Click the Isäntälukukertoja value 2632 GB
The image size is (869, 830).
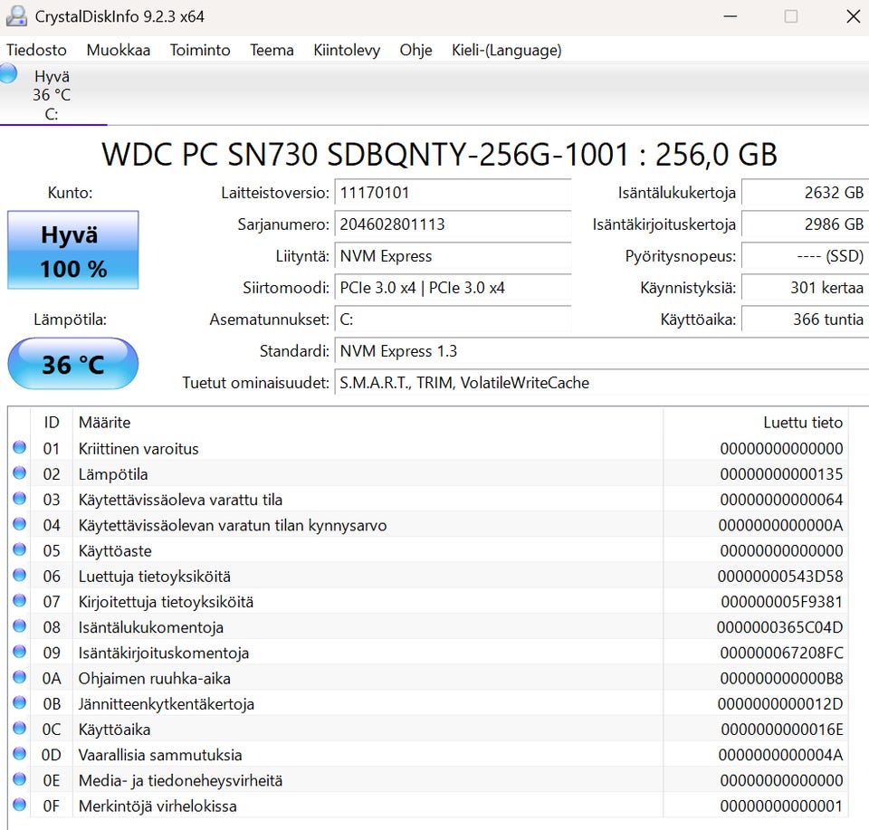pyautogui.click(x=806, y=193)
